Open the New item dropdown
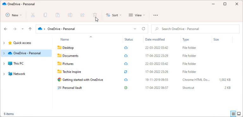Viewport: 243px width, 117px height. coord(14,15)
